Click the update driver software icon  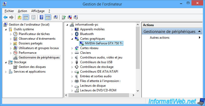point(64,17)
